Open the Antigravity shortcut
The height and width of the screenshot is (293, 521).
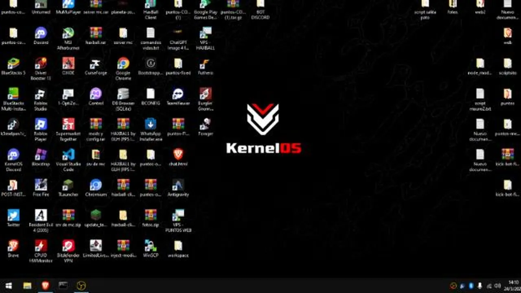[x=178, y=188]
